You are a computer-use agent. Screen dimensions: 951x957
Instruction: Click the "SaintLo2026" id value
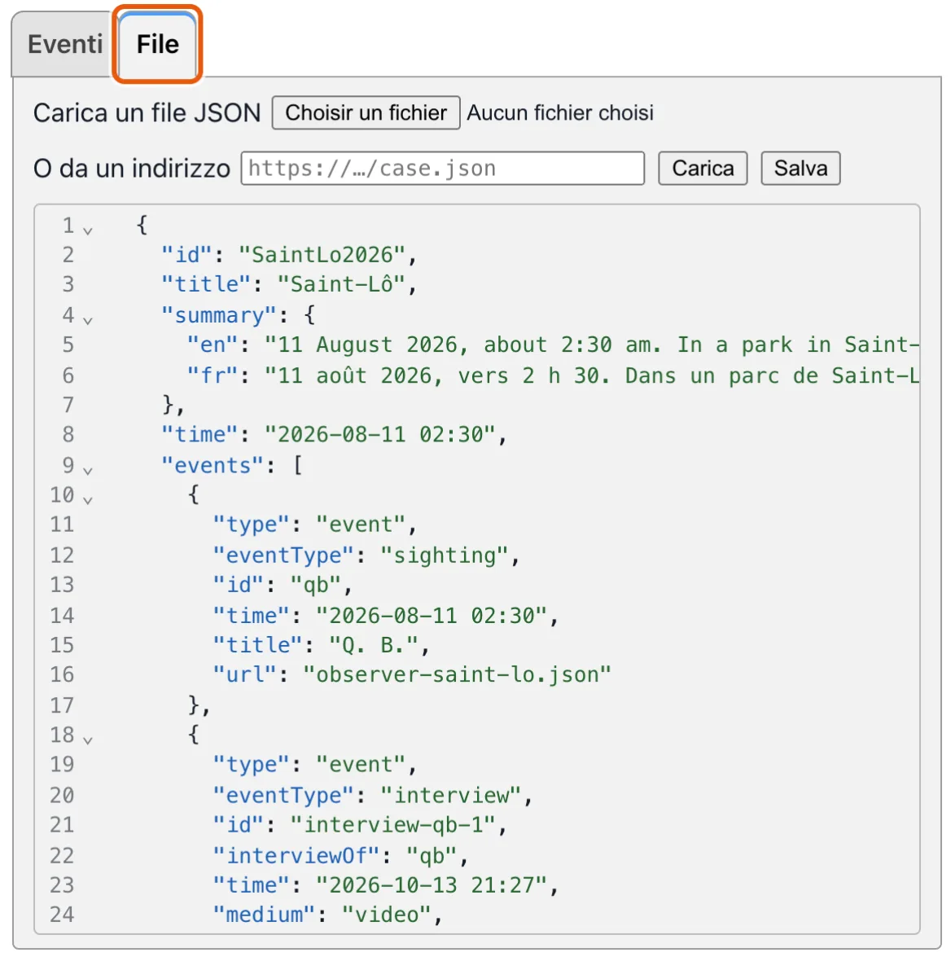pyautogui.click(x=322, y=254)
